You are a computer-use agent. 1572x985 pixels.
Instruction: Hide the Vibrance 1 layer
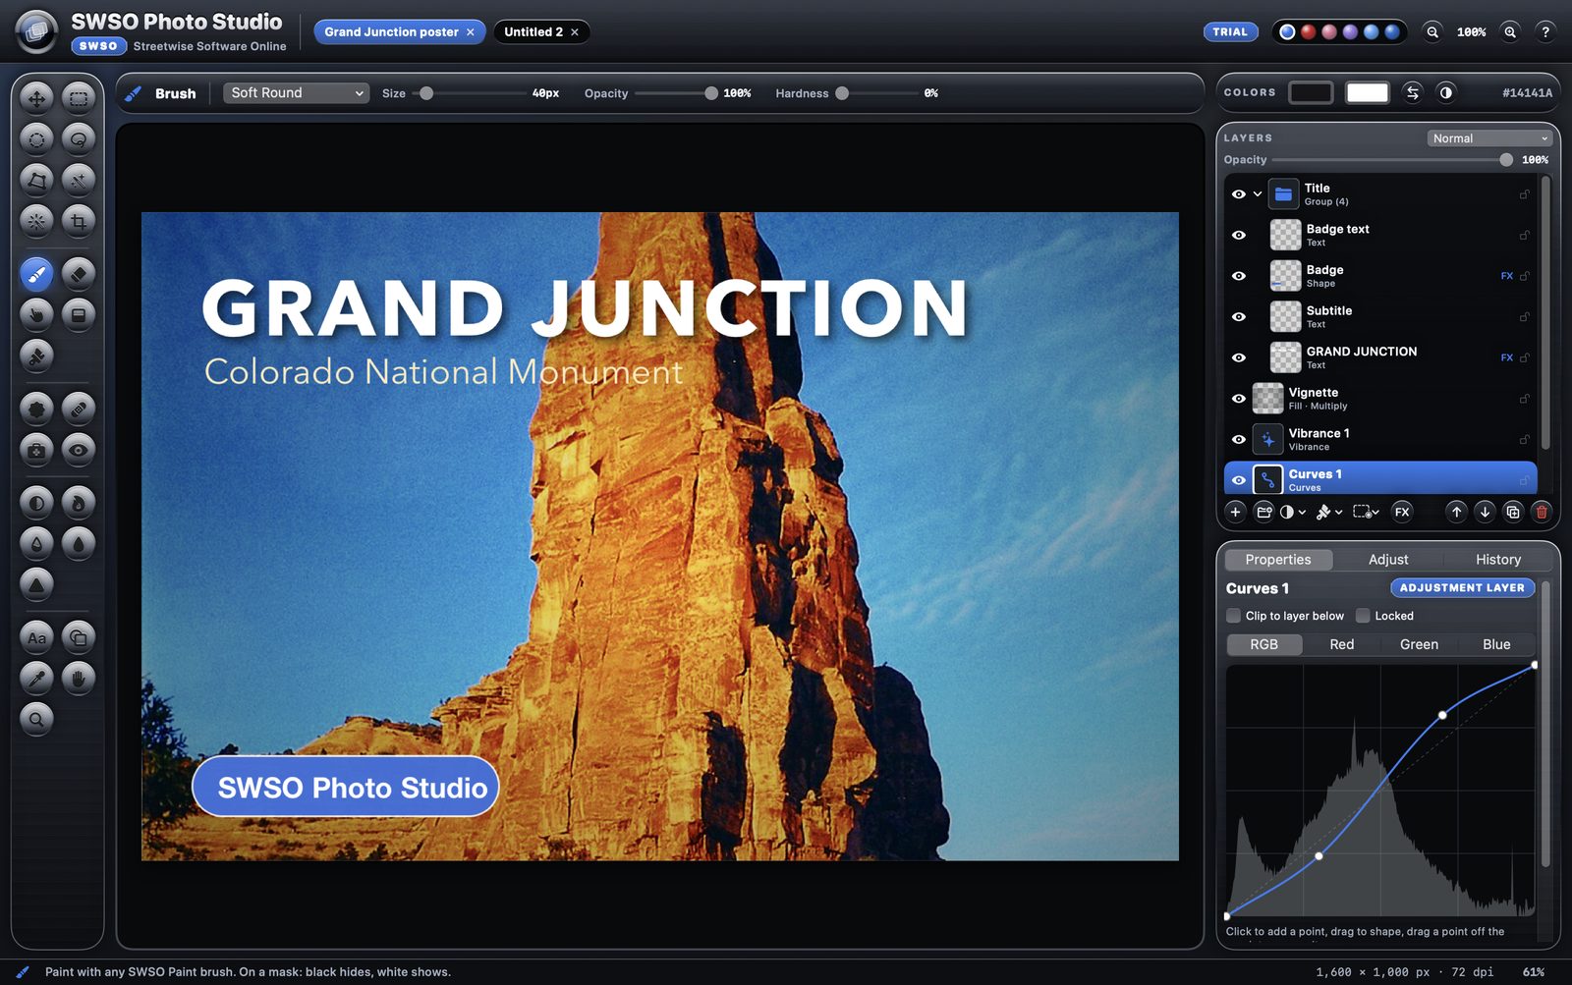1239,439
